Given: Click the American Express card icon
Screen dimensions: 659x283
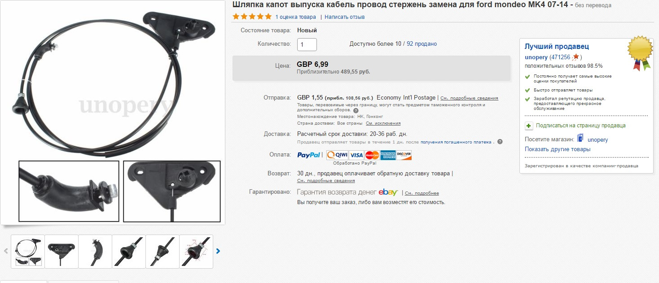Looking at the screenshot, I should click(388, 155).
